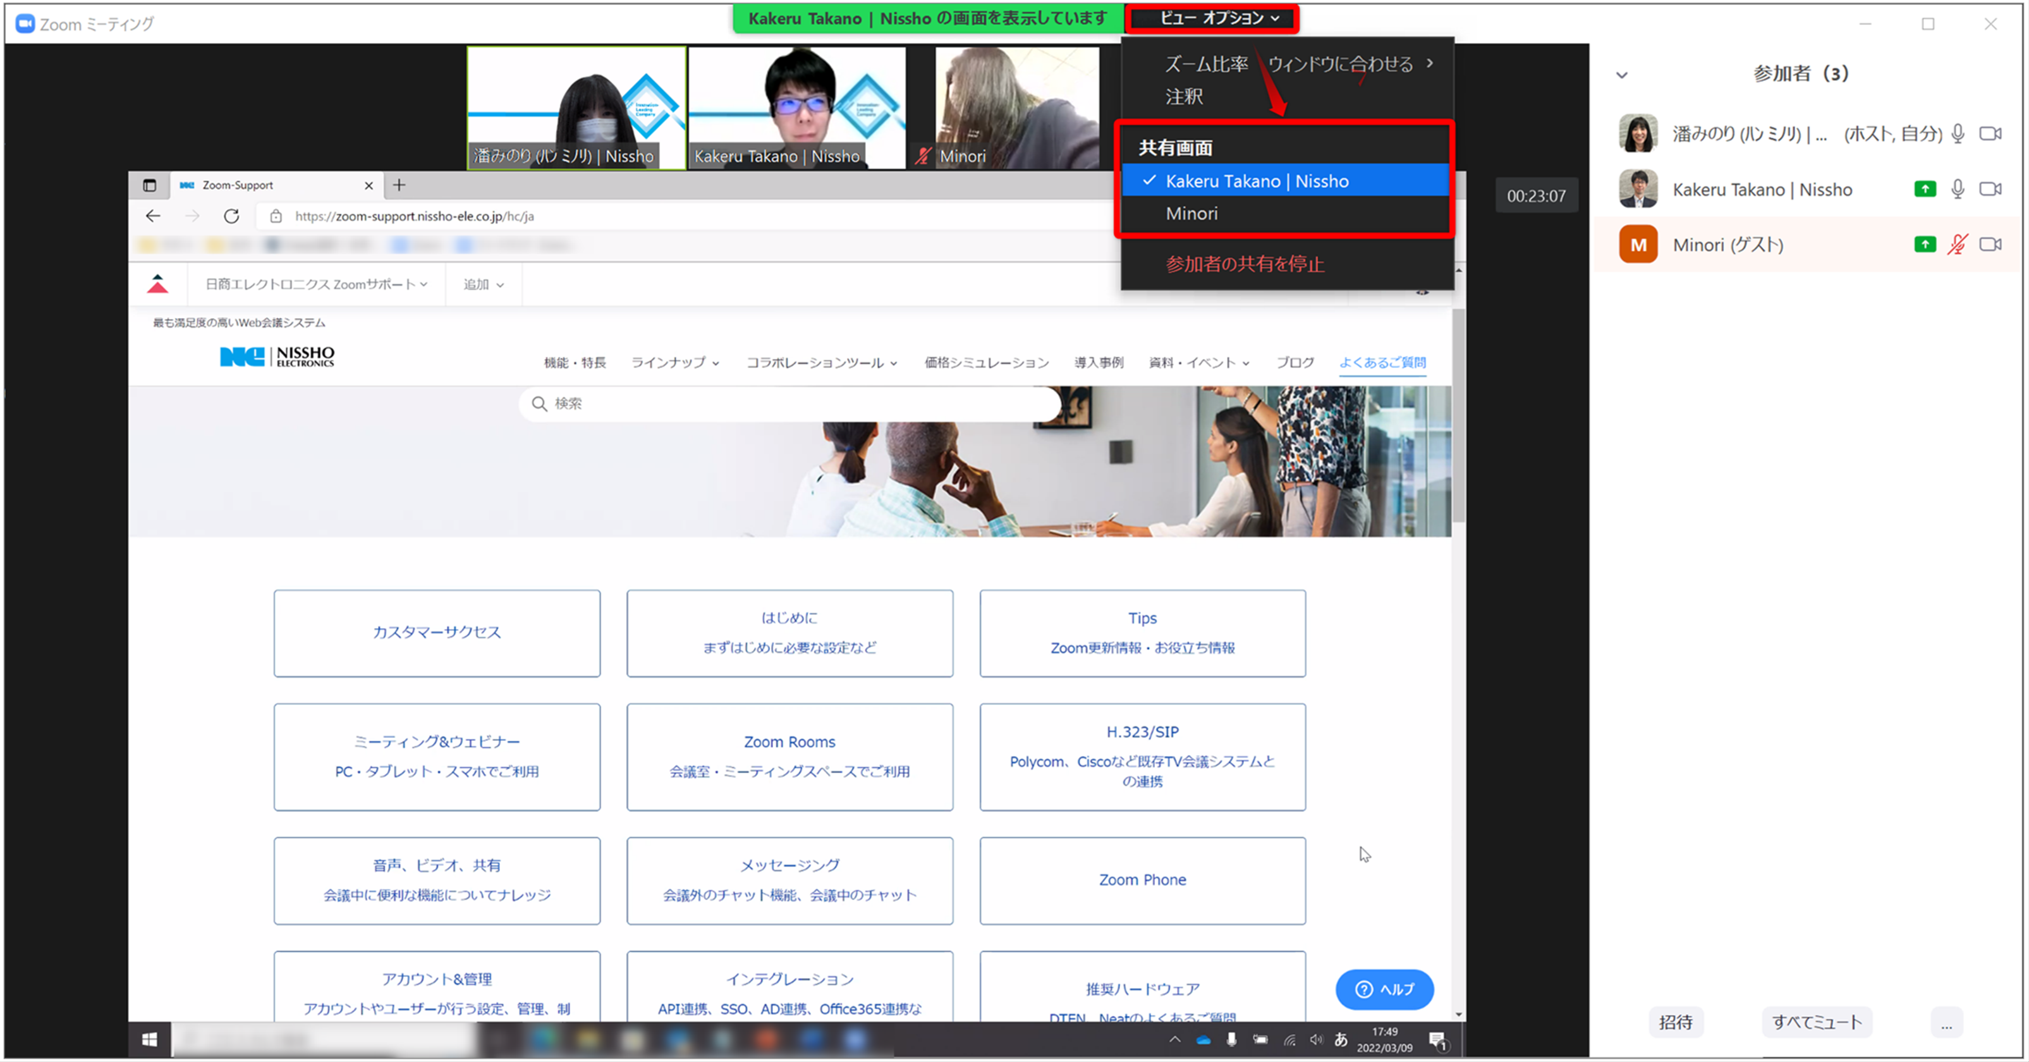Collapse the participants panel chevron
Viewport: 2029px width, 1062px height.
(x=1622, y=76)
